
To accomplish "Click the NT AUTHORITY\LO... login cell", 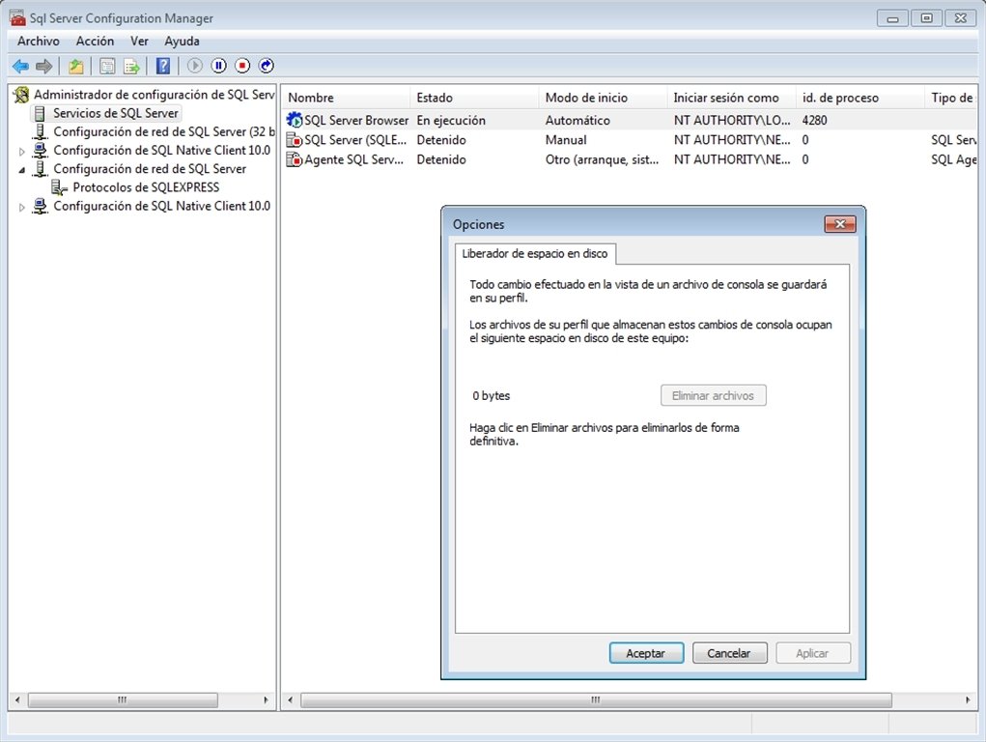I will (x=732, y=120).
